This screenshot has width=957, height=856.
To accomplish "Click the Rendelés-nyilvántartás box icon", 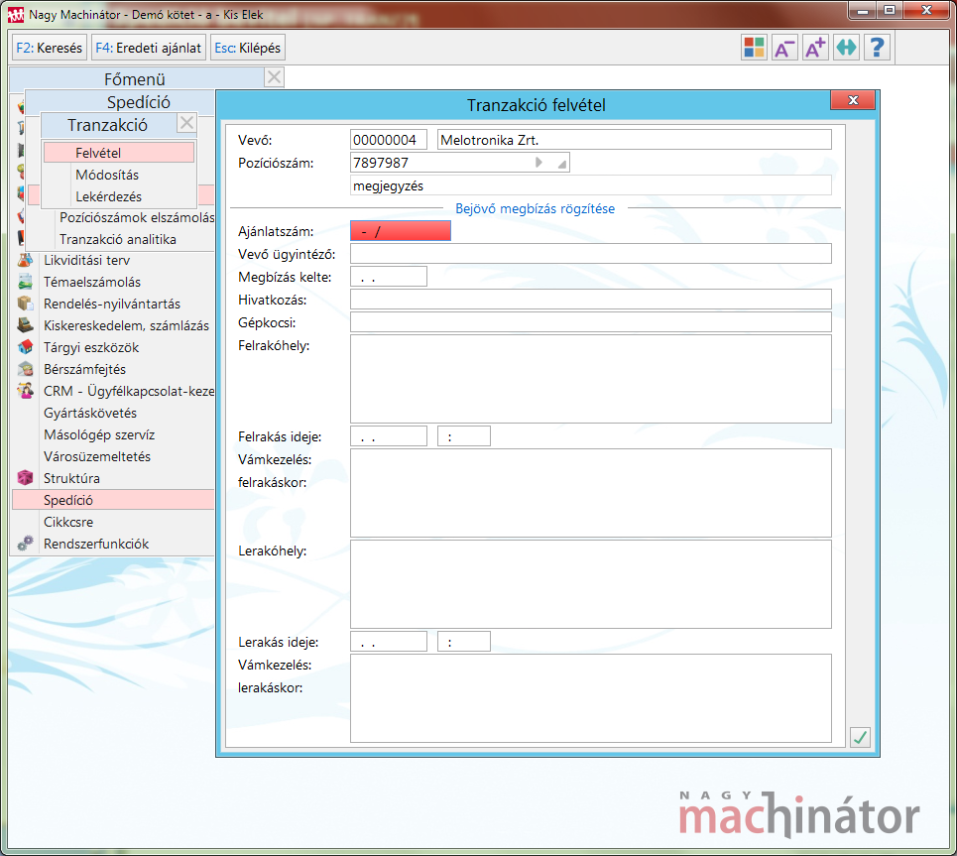I will pyautogui.click(x=25, y=304).
